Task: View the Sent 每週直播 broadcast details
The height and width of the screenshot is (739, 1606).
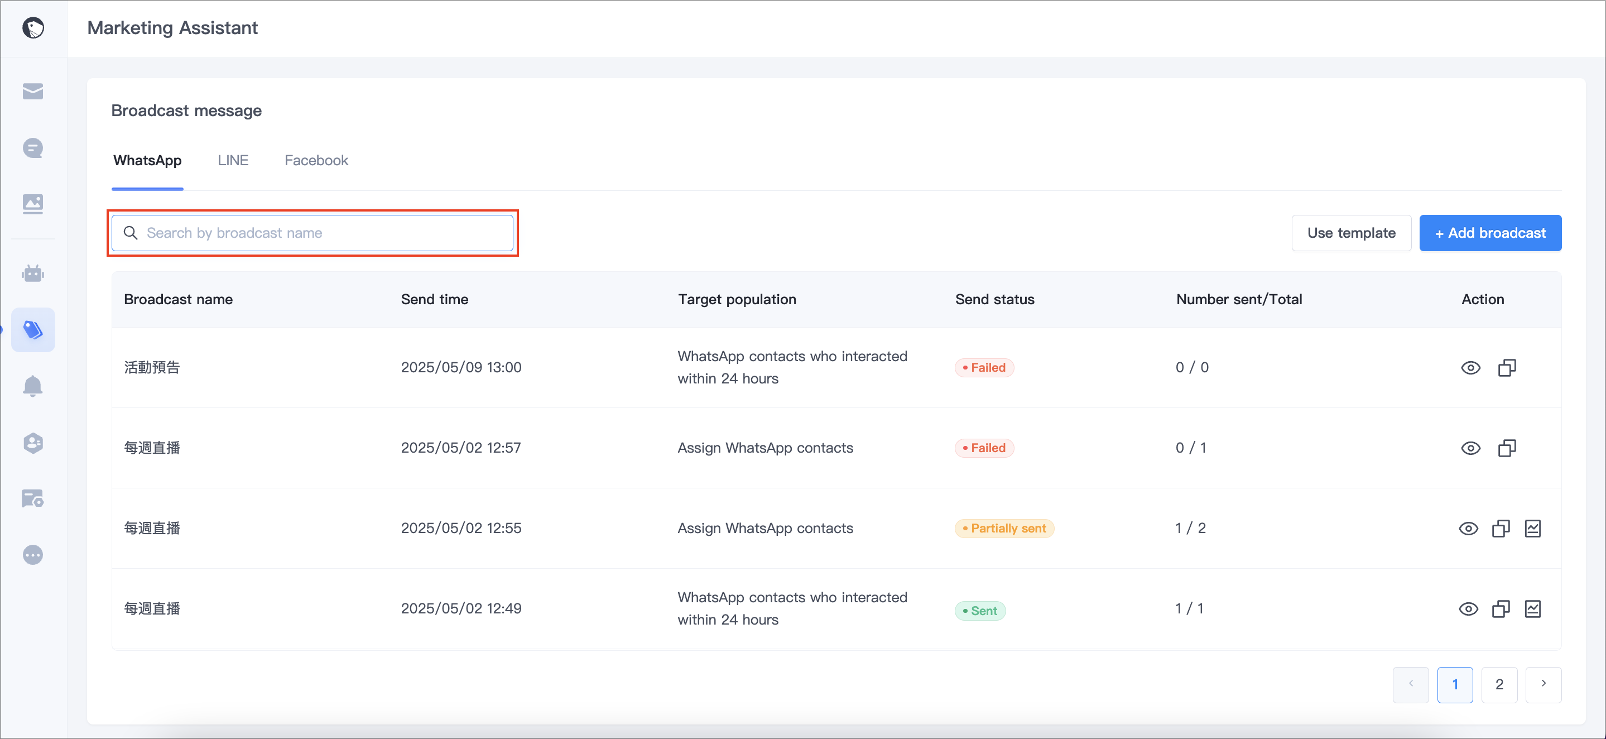Action: 1468,608
